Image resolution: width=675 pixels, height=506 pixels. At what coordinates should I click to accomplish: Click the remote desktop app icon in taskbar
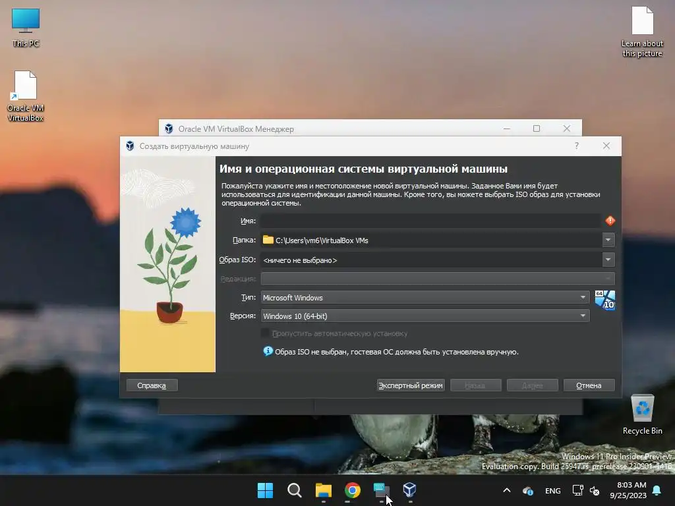tap(382, 490)
